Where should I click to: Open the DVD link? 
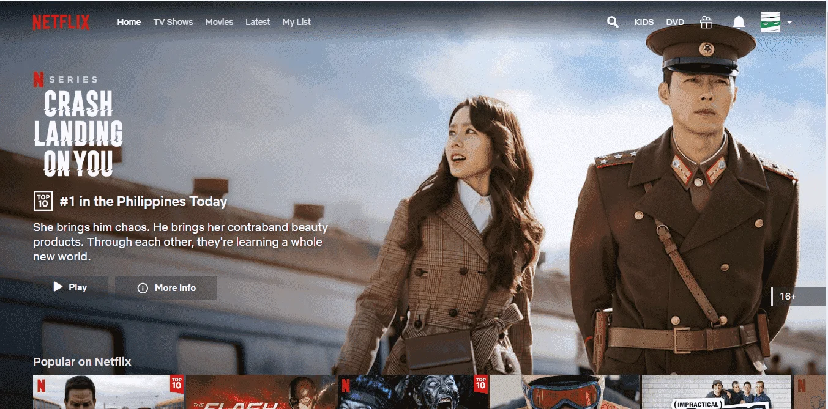point(675,22)
